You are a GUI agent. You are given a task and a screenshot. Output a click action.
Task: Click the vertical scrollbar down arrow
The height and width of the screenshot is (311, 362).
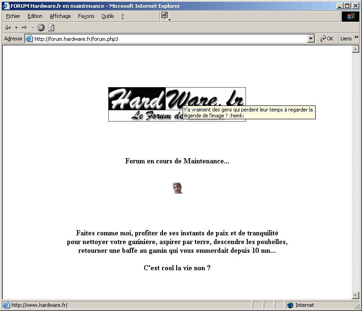coord(355,295)
